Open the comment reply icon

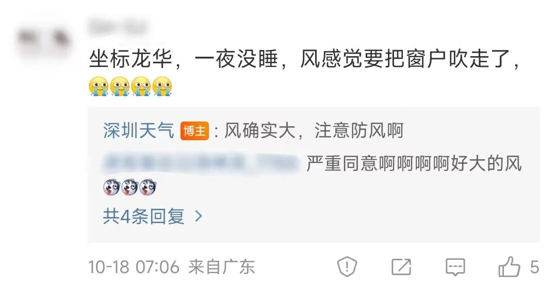coord(455,267)
